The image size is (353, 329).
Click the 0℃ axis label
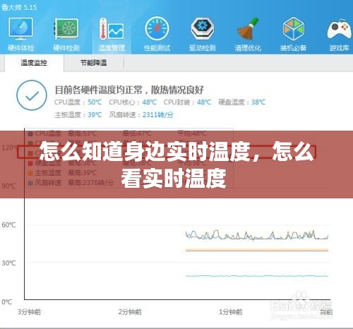pos(6,301)
